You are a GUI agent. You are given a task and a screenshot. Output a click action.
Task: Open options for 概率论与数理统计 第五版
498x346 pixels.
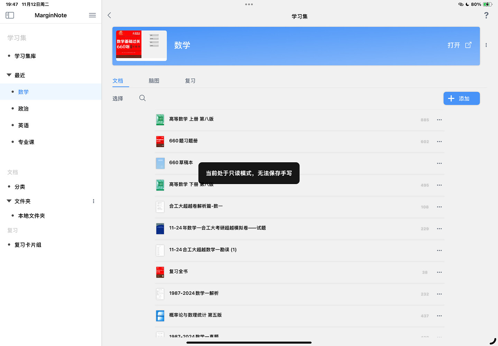439,316
